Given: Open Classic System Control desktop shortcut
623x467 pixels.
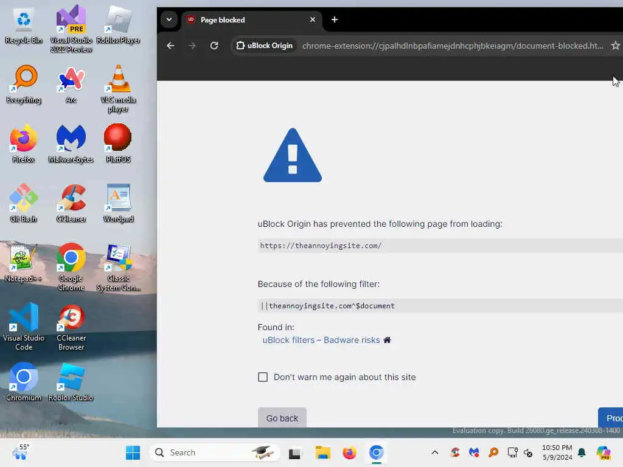Looking at the screenshot, I should coord(118,268).
